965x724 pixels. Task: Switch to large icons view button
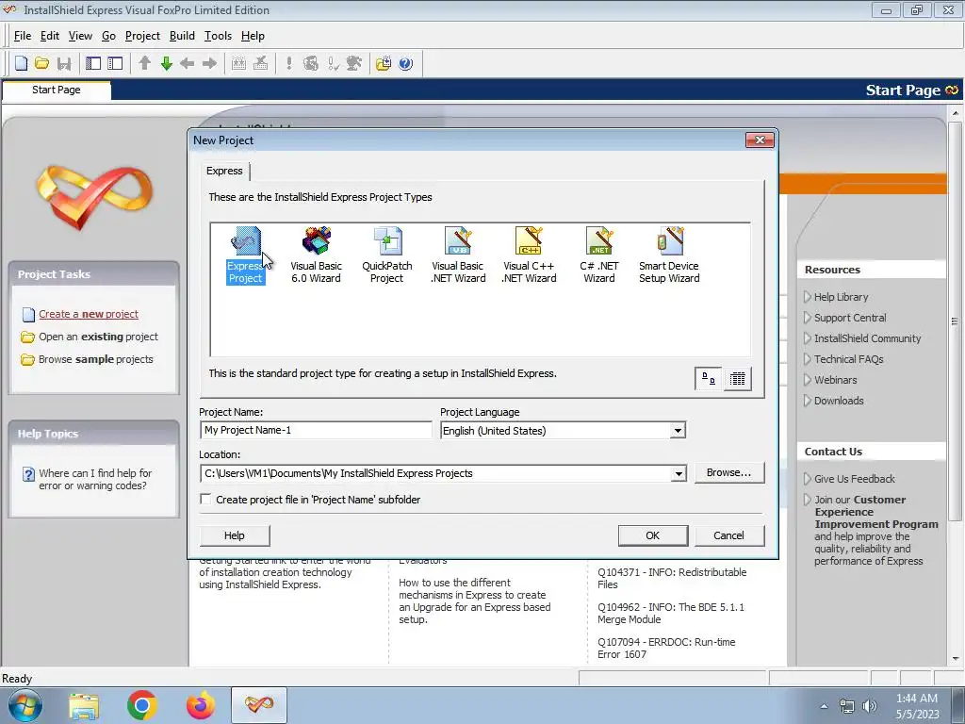709,379
